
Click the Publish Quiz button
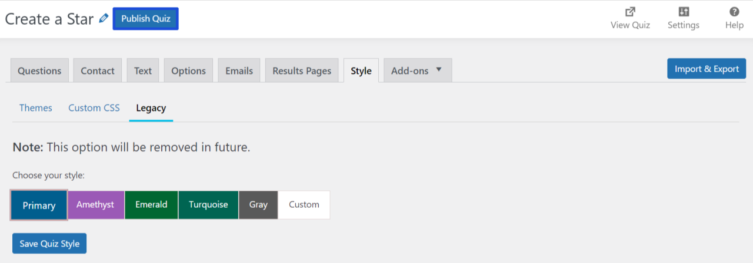(x=146, y=19)
